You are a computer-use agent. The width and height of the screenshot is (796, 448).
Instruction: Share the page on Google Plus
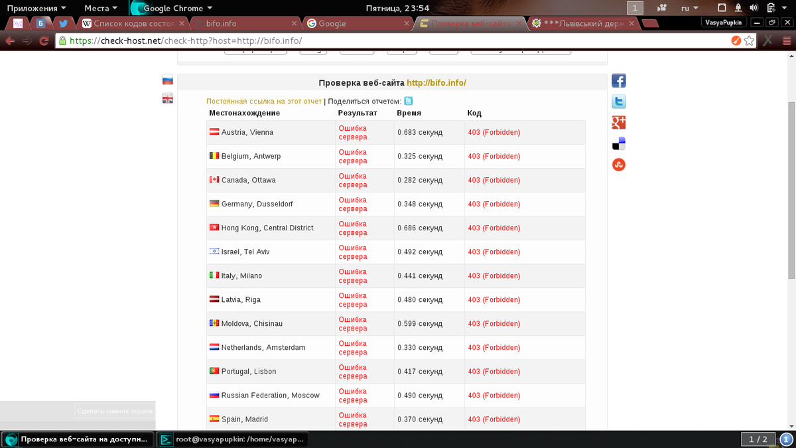point(618,123)
